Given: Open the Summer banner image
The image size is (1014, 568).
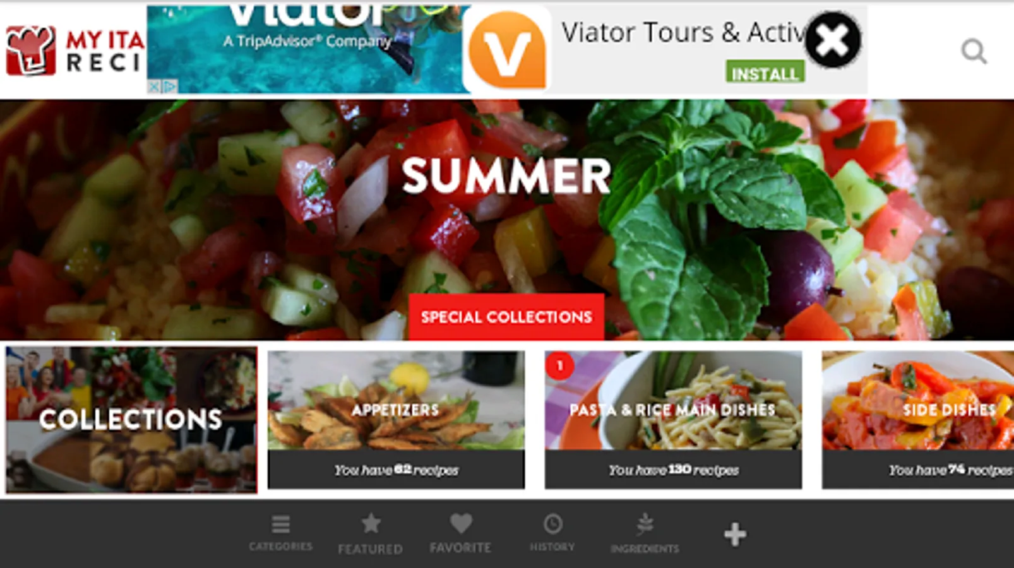Looking at the screenshot, I should pos(507,220).
